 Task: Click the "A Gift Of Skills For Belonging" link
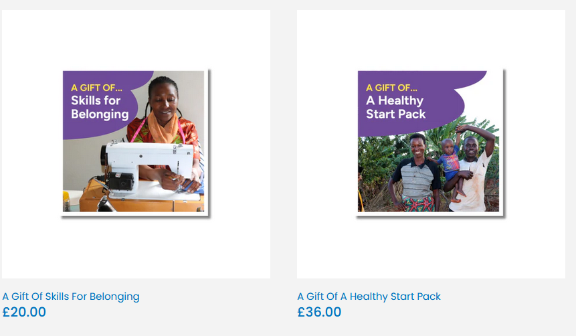[x=71, y=296]
